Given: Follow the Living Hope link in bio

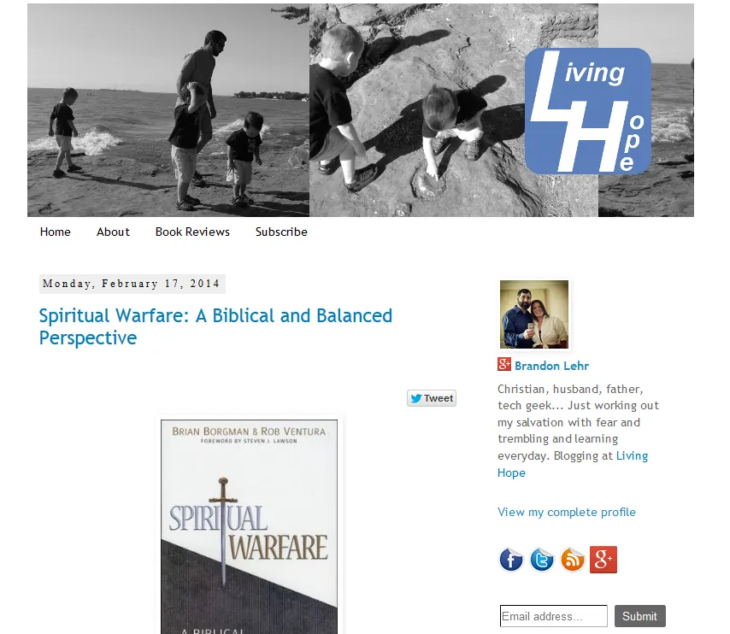Looking at the screenshot, I should click(x=573, y=464).
